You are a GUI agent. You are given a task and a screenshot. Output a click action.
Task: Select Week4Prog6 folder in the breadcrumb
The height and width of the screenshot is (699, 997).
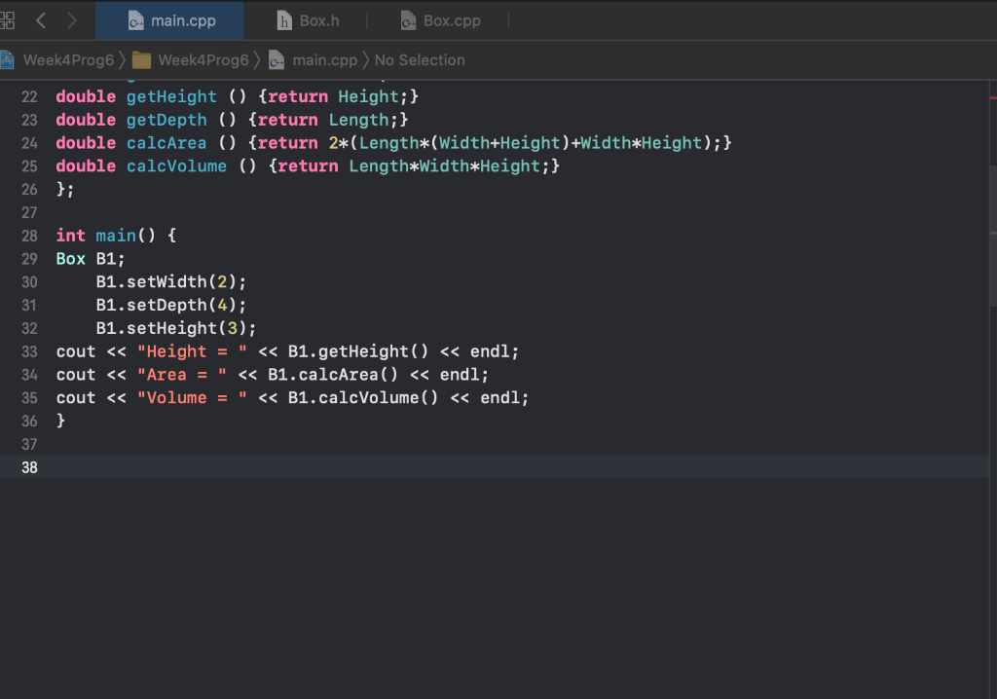pyautogui.click(x=203, y=59)
